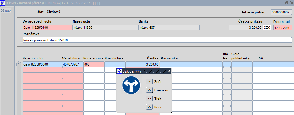Click the scroll-up arrow beside first row
Viewport: 294px width, 115px height.
(18, 64)
